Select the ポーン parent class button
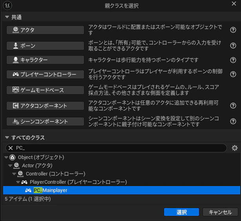The width and height of the screenshot is (241, 221). [46, 46]
